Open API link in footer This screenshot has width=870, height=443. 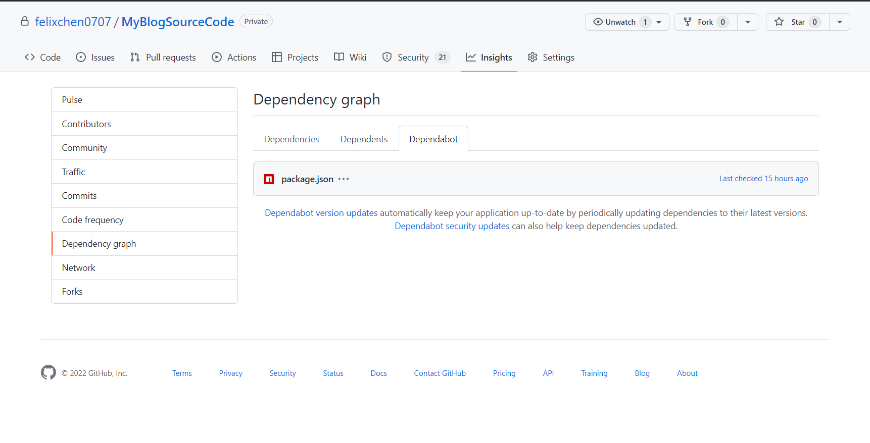coord(548,373)
